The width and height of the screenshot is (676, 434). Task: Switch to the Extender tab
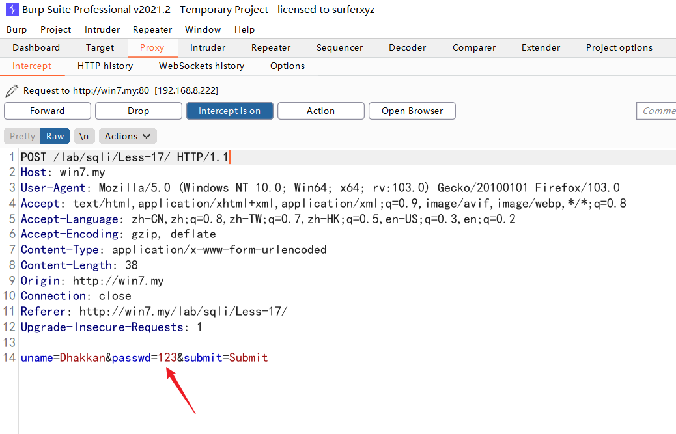pos(541,47)
